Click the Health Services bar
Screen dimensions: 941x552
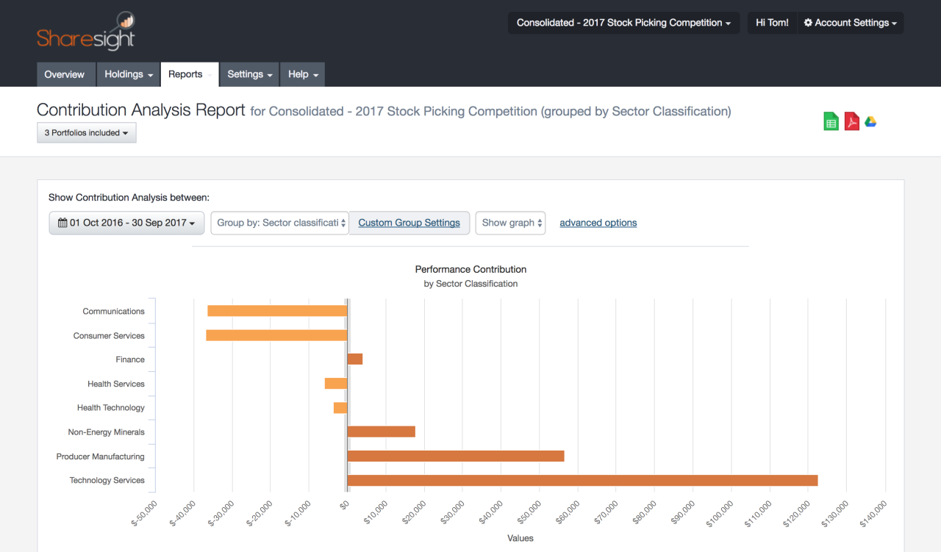pos(336,384)
